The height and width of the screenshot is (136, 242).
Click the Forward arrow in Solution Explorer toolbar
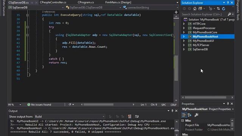pos(189,9)
